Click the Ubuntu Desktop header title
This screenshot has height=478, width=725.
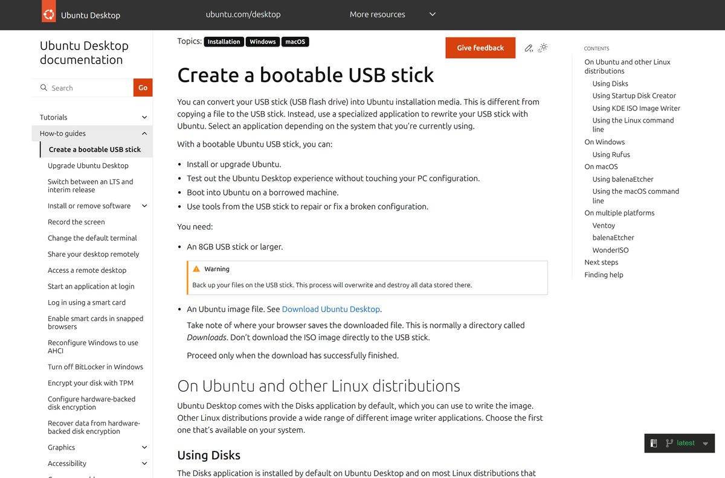coord(91,15)
